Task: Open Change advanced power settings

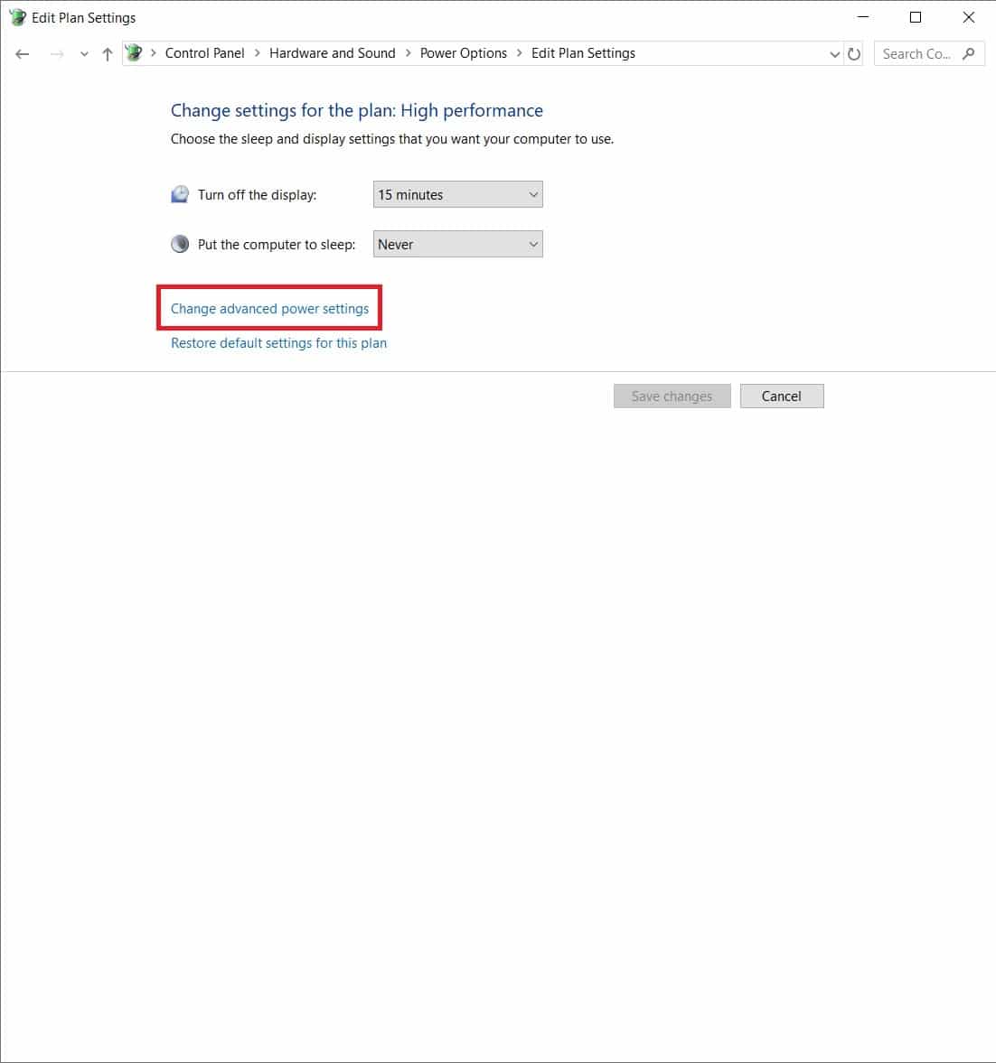Action: pyautogui.click(x=268, y=308)
